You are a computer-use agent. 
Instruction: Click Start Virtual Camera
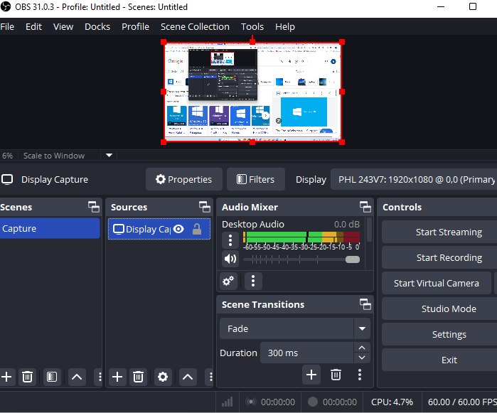click(x=437, y=283)
